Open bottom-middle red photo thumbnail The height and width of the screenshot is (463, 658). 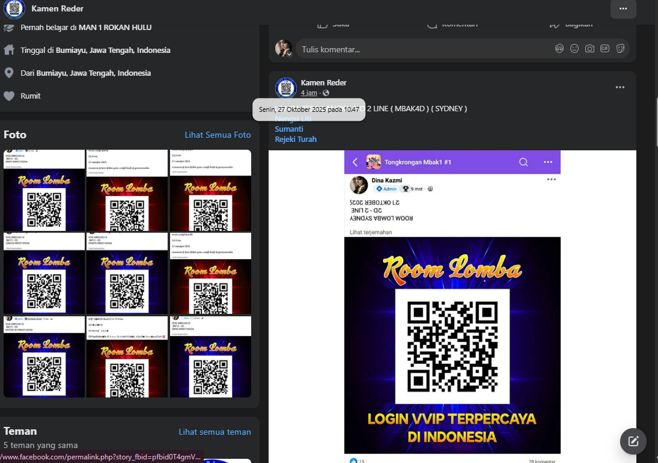(x=127, y=357)
